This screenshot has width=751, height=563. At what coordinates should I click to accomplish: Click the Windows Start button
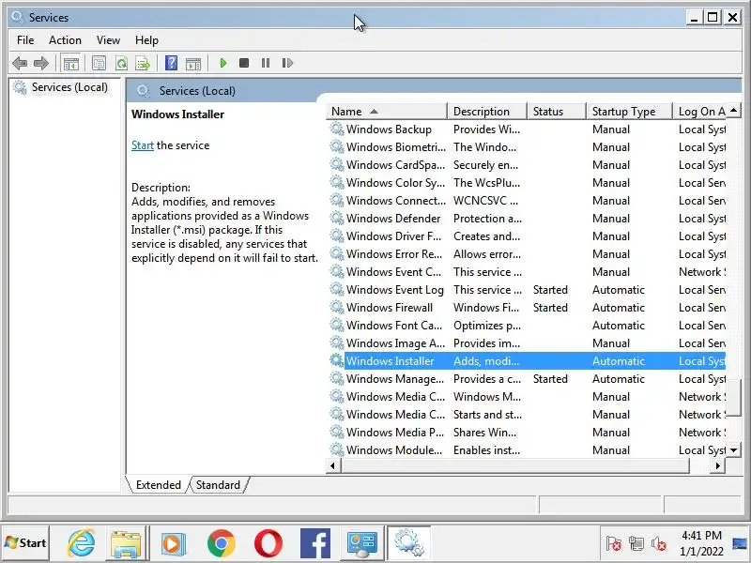25,543
